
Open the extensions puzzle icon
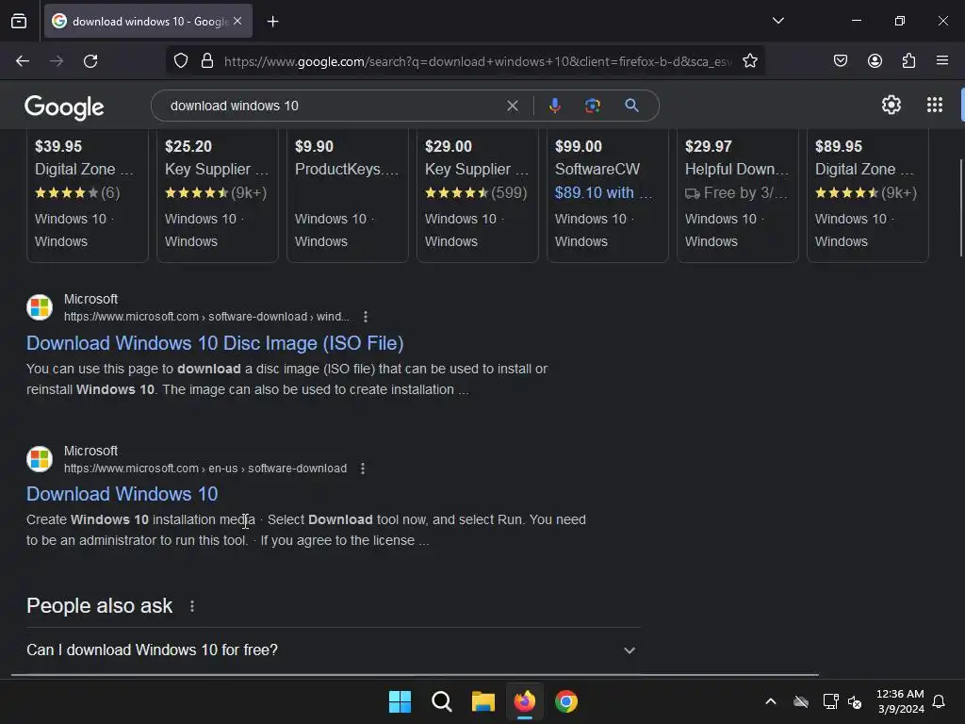(908, 61)
